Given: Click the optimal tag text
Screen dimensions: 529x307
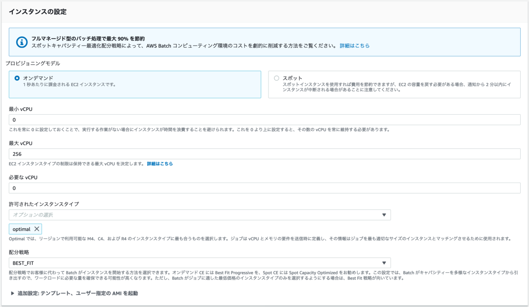Looking at the screenshot, I should pyautogui.click(x=22, y=229).
